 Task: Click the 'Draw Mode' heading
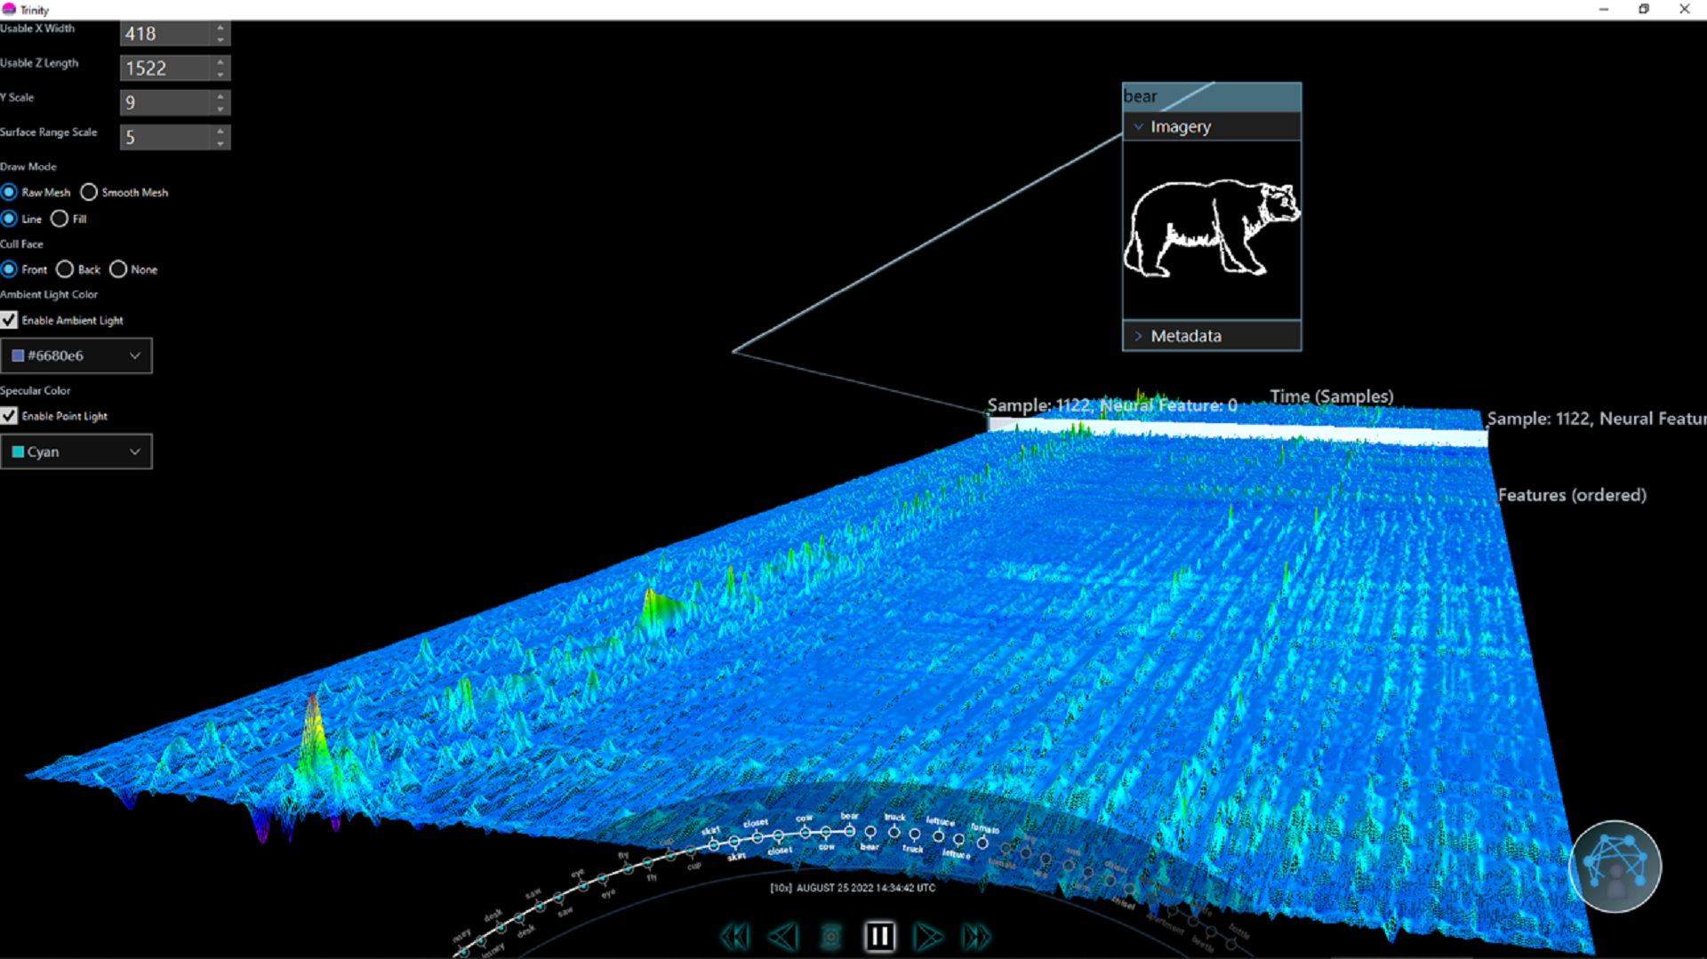[x=28, y=166]
